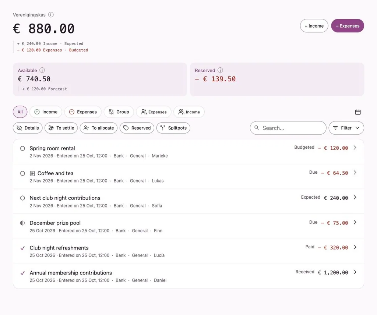Expand the Coffee and tea row chevron
Viewport: 377px width, 315px height.
(x=355, y=173)
